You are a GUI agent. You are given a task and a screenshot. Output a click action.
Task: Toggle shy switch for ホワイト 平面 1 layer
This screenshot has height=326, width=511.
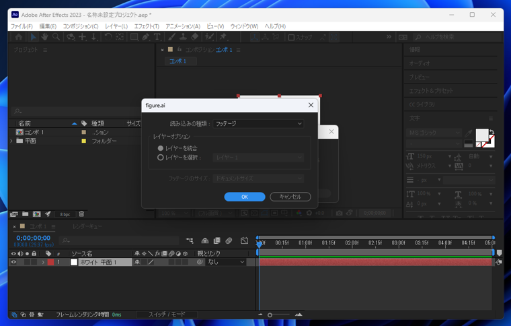click(x=137, y=262)
